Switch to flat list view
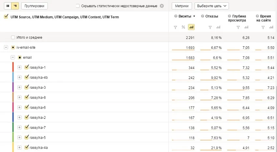Viewport: 277px width, 152px height. pos(7,6)
